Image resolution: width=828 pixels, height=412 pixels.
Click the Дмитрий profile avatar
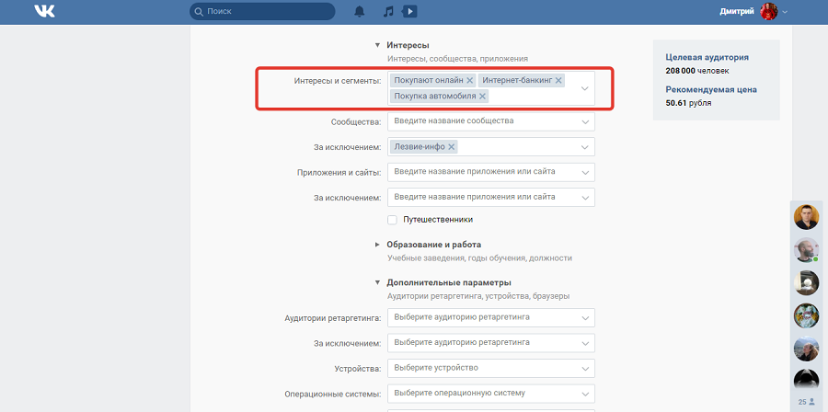tap(769, 11)
